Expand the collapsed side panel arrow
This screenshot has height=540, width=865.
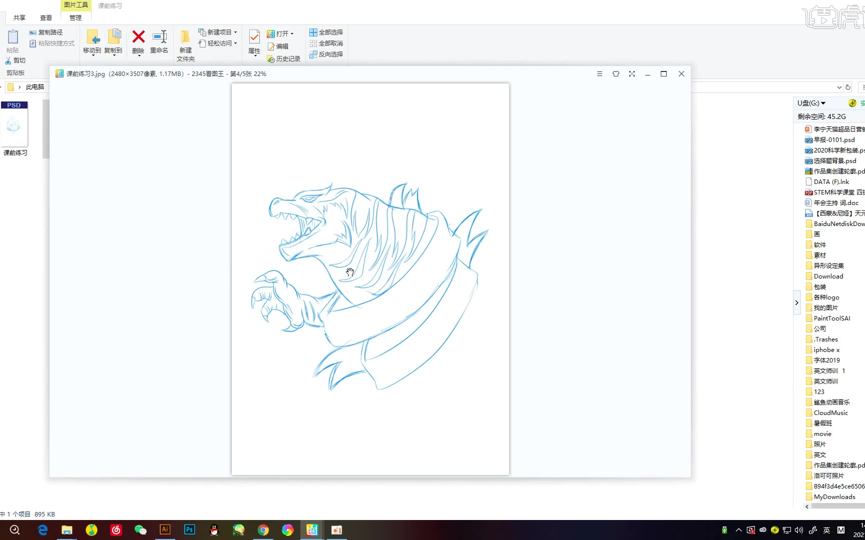pos(796,302)
